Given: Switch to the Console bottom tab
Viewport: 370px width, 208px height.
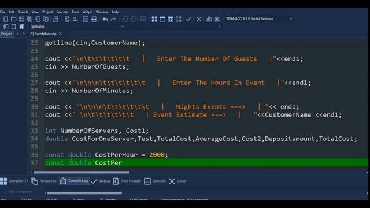Looking at the screenshot, I should point(155,181).
